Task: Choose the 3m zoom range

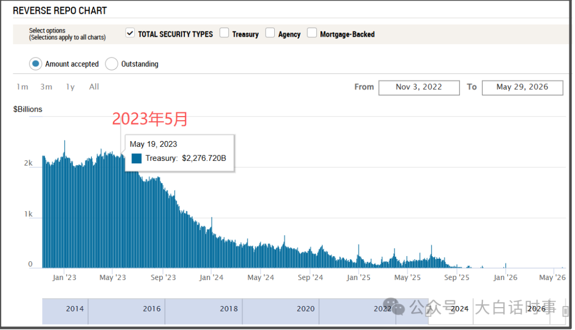Action: [46, 87]
